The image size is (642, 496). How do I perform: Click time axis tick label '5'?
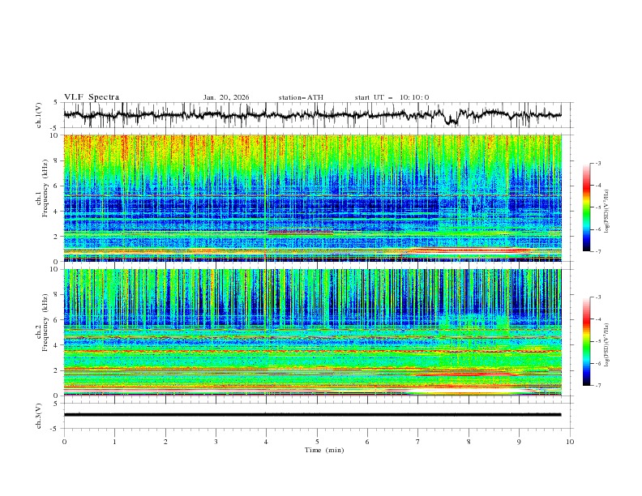(317, 442)
